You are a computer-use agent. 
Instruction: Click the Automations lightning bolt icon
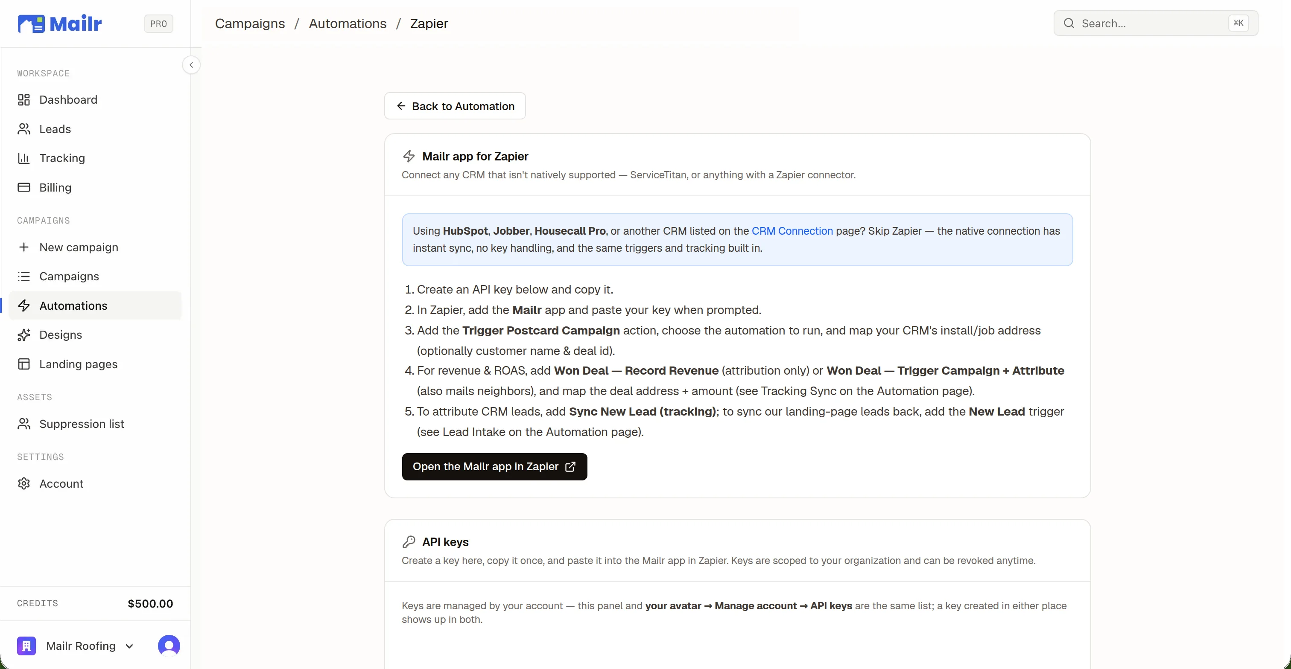[23, 305]
